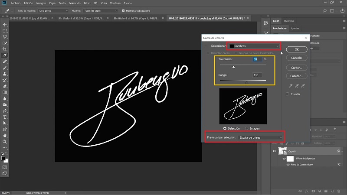The height and width of the screenshot is (195, 347).
Task: Click the Rango slider handle
Action: tap(247, 82)
